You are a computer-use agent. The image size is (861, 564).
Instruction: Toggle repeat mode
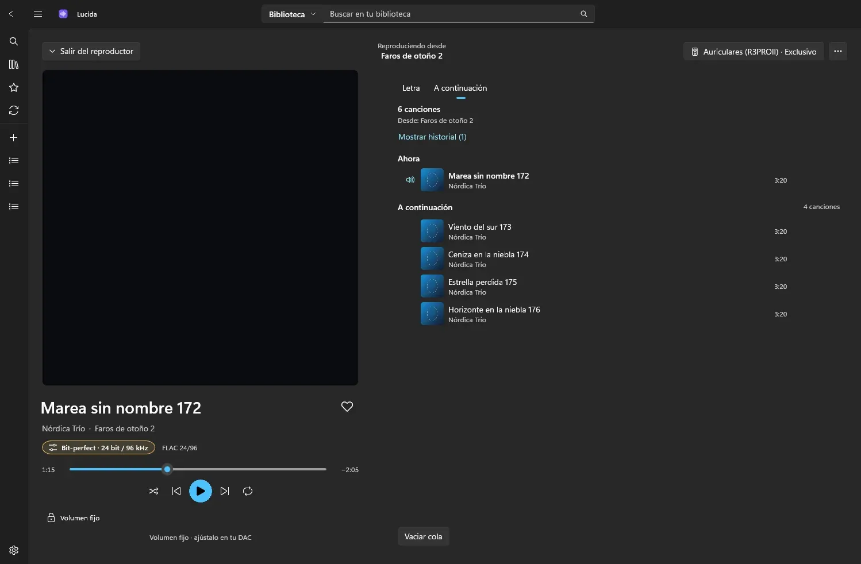[x=248, y=491]
